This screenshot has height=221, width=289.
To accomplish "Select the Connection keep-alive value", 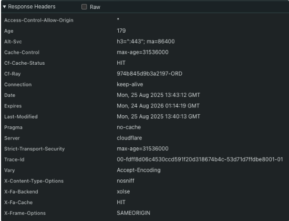I will click(130, 84).
